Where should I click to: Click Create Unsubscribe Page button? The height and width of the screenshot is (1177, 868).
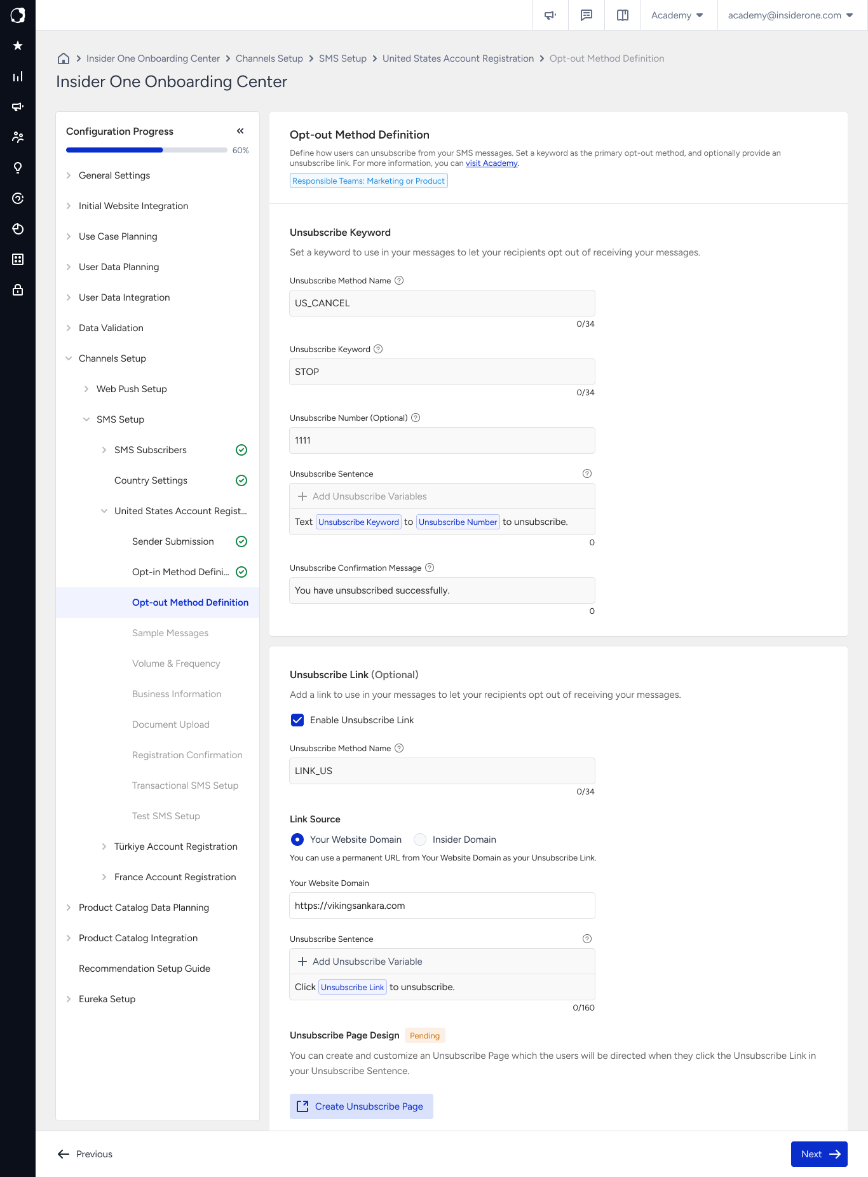coord(362,1106)
